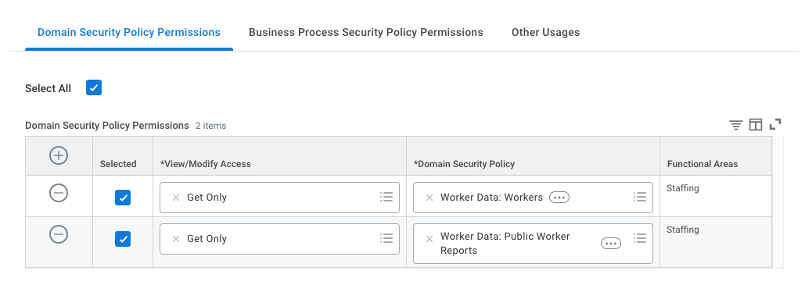The image size is (805, 303).
Task: Click Staffing in the Public Worker Reports row
Action: (x=683, y=230)
